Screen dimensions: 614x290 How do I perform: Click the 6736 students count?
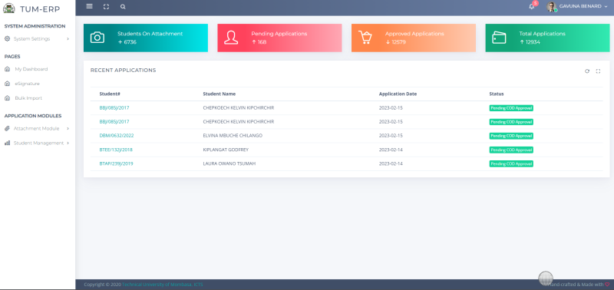(130, 42)
